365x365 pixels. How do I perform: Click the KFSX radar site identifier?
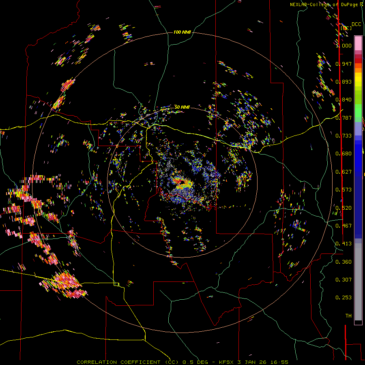tap(227, 362)
